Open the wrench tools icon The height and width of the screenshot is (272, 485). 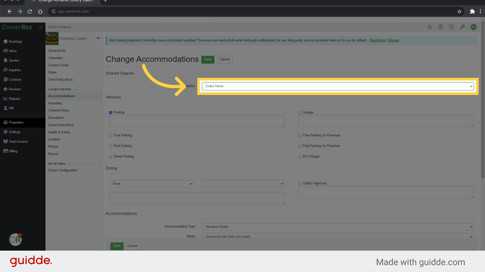(462, 27)
